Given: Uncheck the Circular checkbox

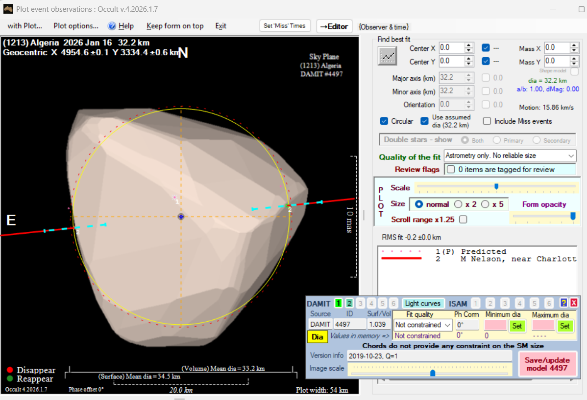Looking at the screenshot, I should click(384, 121).
